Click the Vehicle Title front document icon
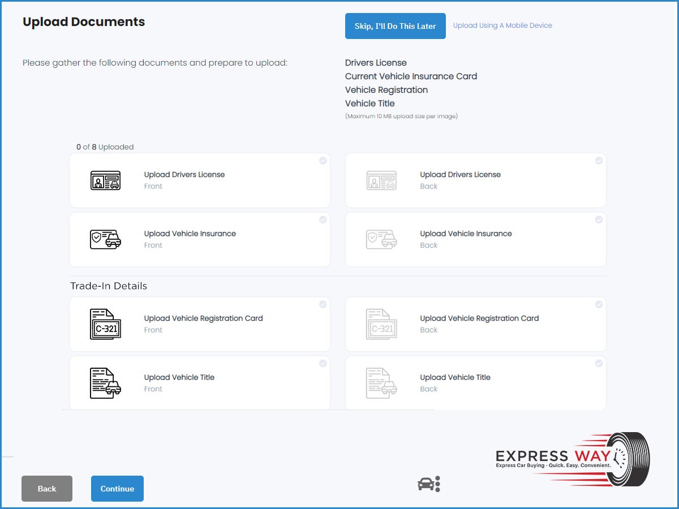The image size is (679, 509). tap(105, 383)
